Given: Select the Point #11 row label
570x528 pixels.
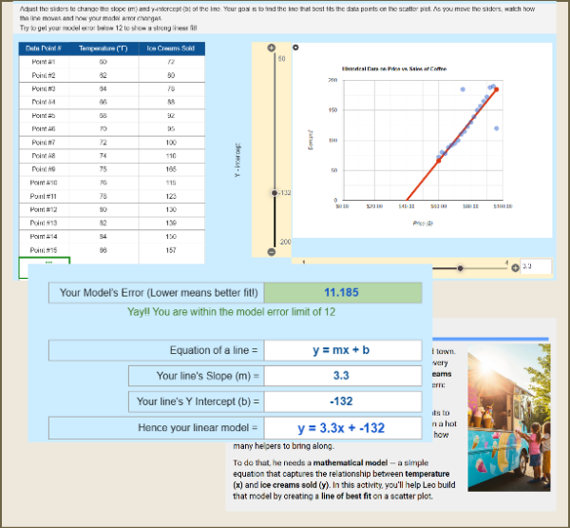Looking at the screenshot, I should 44,196.
